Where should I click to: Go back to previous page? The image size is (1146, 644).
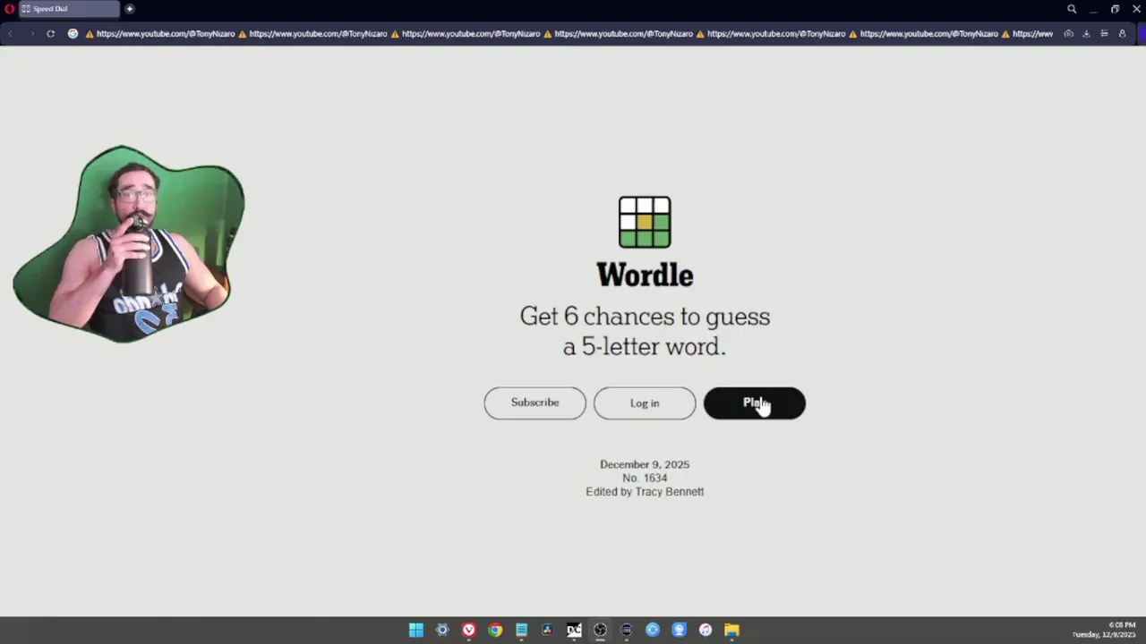coord(11,34)
